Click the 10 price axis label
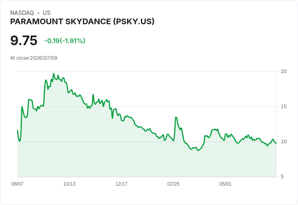This screenshot has height=205, width=298. click(283, 142)
